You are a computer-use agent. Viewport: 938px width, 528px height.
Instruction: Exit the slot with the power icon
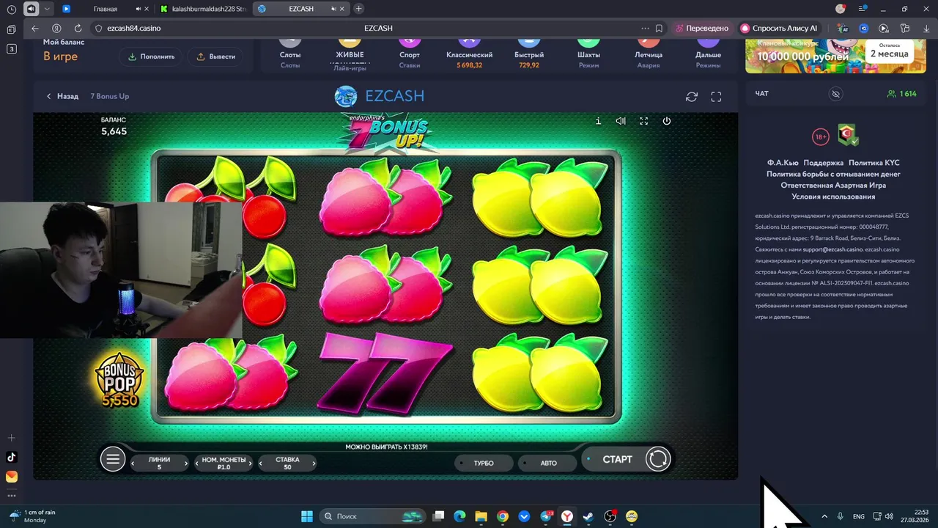[x=666, y=121]
